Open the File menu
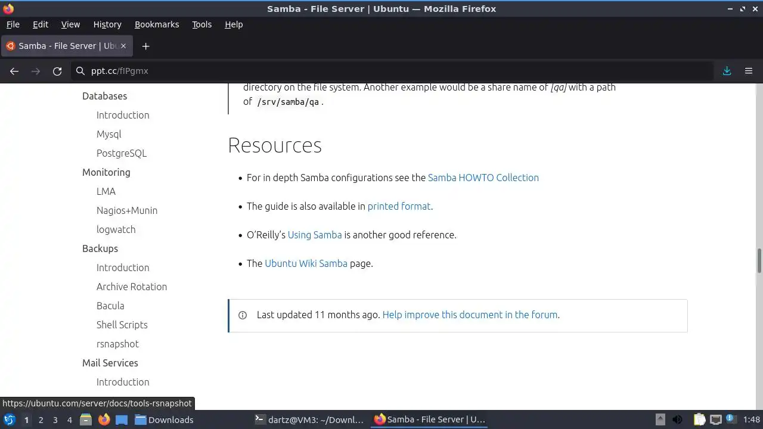 click(x=13, y=24)
